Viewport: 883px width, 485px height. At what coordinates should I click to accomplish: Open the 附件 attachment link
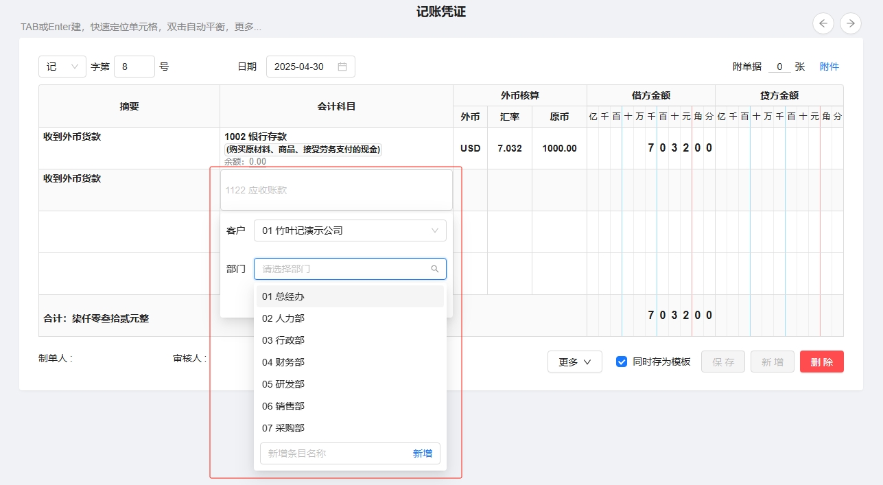(x=829, y=67)
